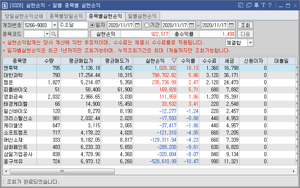Select the 대한과학 row

[x=149, y=75]
